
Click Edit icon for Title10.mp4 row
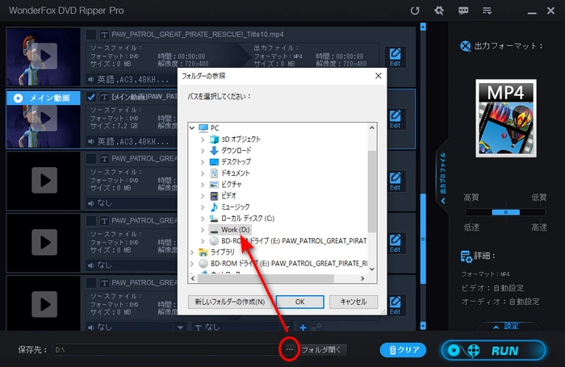[x=395, y=57]
